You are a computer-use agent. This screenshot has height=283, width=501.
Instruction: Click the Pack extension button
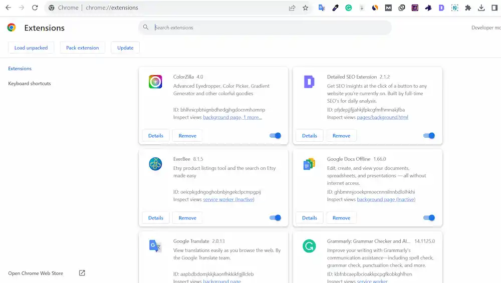tap(83, 48)
